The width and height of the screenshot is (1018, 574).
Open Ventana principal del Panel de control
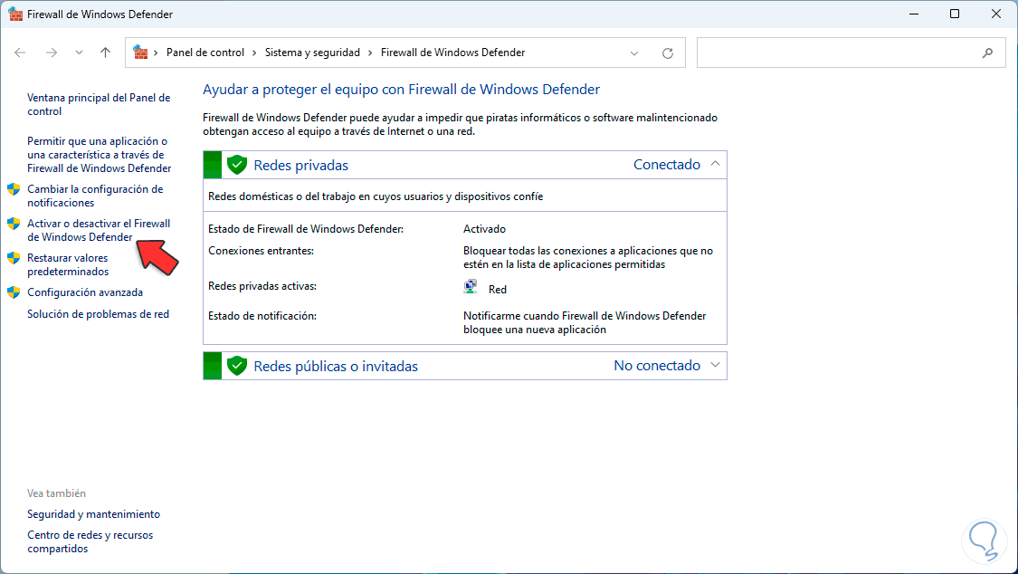(99, 104)
